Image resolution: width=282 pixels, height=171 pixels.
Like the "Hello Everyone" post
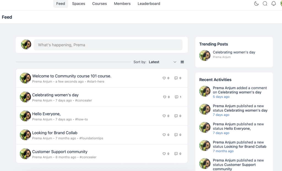pos(164,116)
